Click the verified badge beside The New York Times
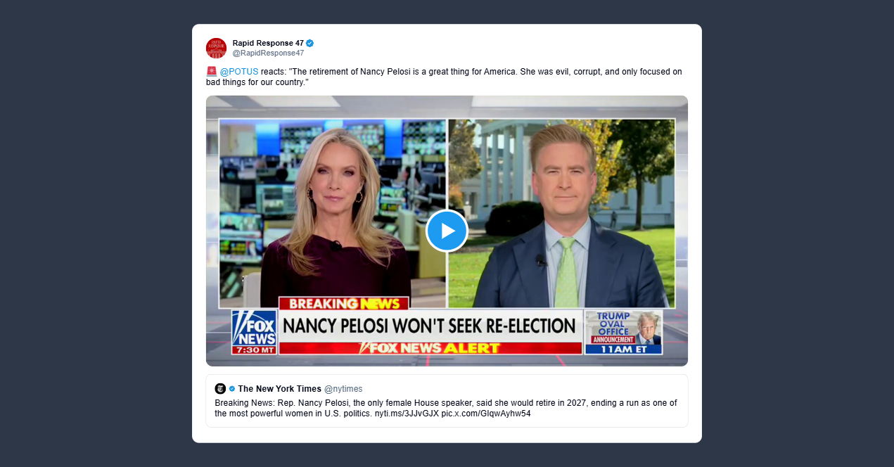The image size is (894, 467). click(x=232, y=388)
